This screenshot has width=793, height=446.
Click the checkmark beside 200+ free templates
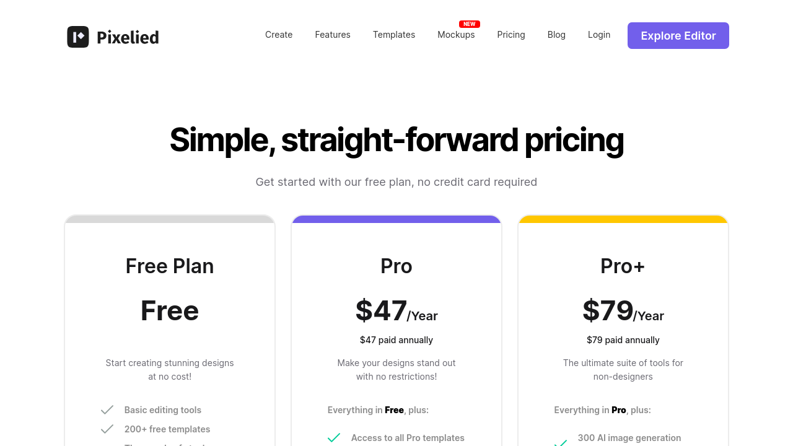(x=107, y=429)
